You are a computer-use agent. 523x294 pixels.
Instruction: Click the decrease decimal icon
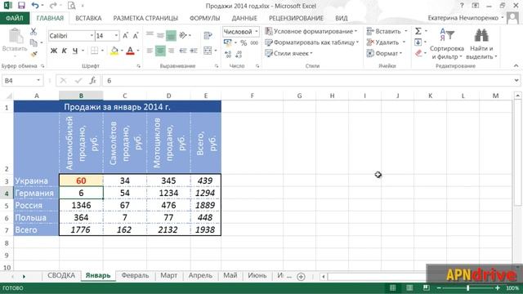click(x=239, y=54)
